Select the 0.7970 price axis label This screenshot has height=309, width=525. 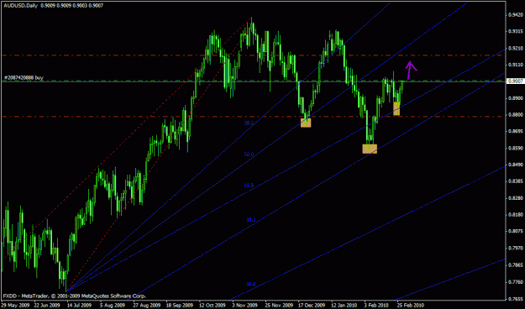point(516,248)
